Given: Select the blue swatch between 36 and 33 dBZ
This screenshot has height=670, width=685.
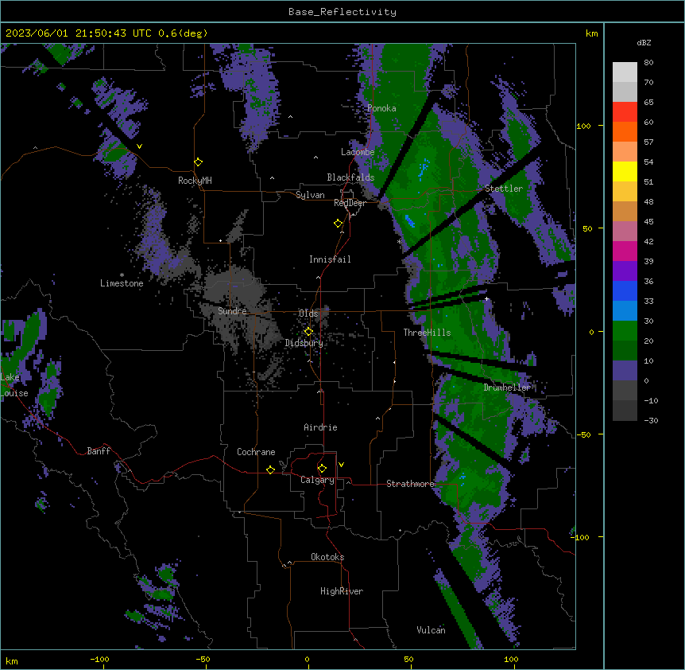Looking at the screenshot, I should tap(625, 291).
